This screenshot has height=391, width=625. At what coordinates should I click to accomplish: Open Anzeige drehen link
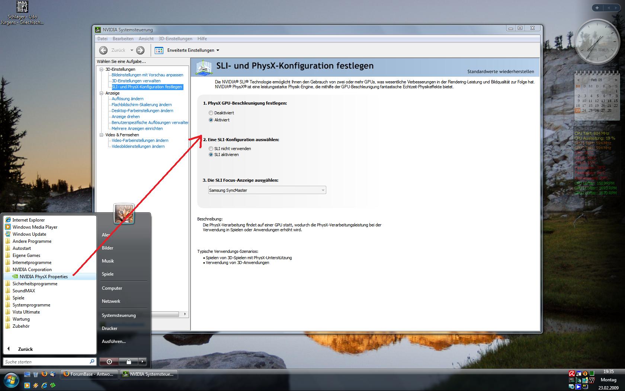coord(126,117)
